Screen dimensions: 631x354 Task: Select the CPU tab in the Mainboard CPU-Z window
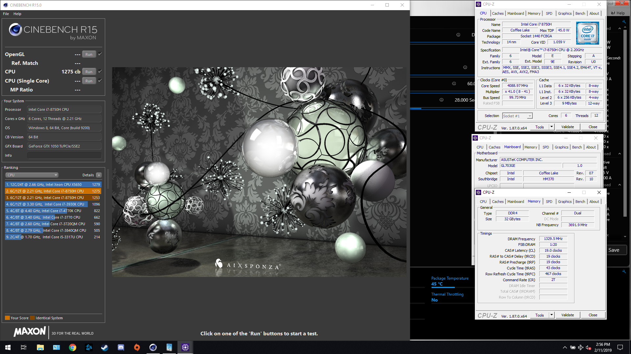[x=480, y=147]
